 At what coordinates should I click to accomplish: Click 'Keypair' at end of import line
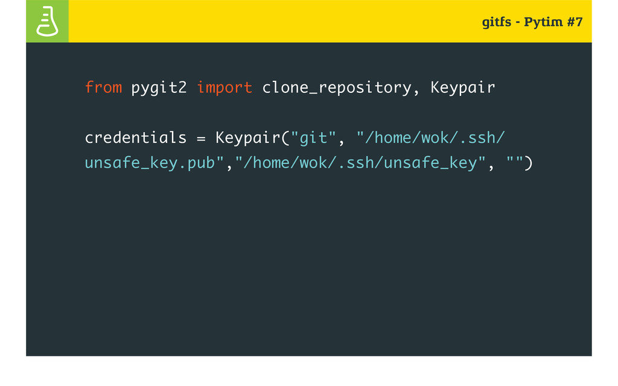(x=462, y=87)
